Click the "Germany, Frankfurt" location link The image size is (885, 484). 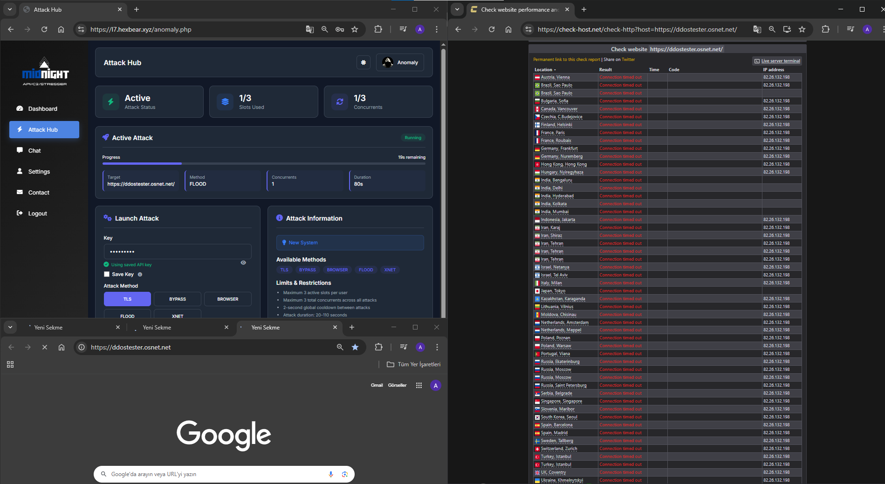559,148
